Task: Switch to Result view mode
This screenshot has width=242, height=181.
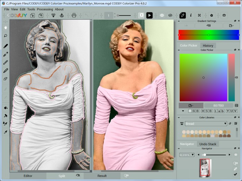Action: [102, 176]
